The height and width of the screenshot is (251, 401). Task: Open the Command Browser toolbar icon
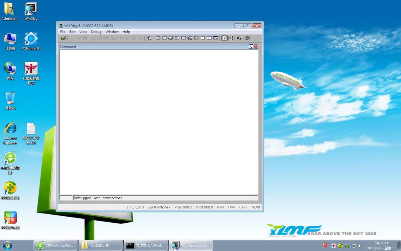pyautogui.click(x=216, y=38)
